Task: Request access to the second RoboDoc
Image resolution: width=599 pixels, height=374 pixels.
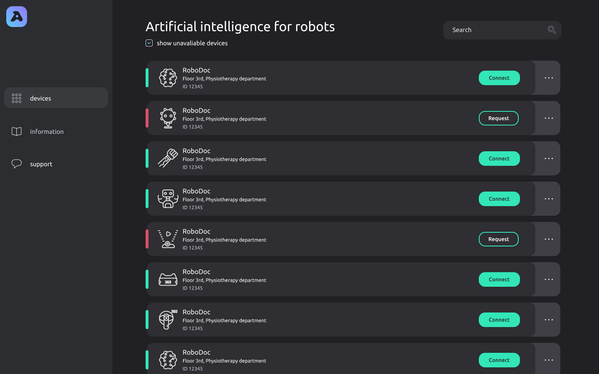Action: 498,118
